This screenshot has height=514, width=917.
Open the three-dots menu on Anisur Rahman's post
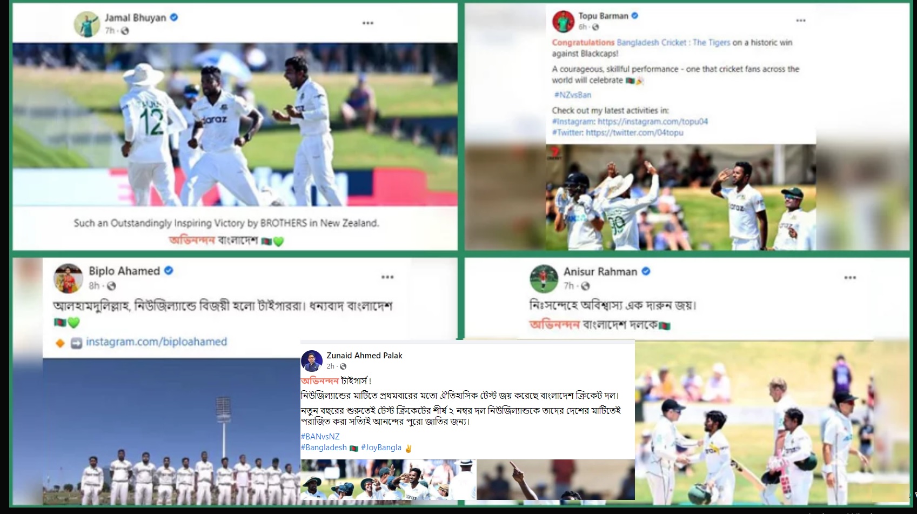coord(850,277)
